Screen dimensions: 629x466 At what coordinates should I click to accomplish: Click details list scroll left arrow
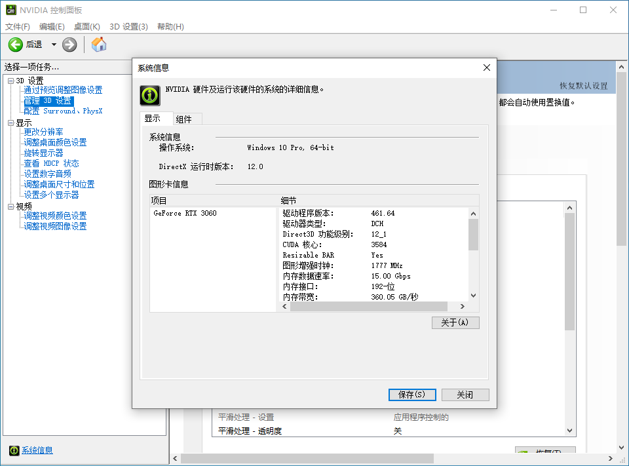[x=285, y=306]
